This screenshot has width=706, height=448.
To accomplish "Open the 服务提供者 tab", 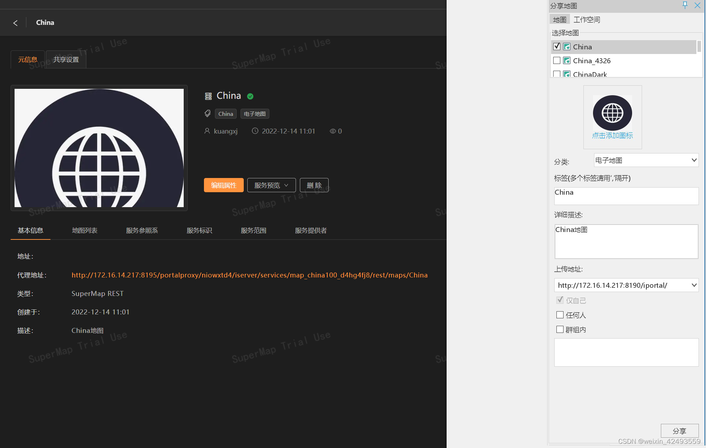I will [311, 231].
